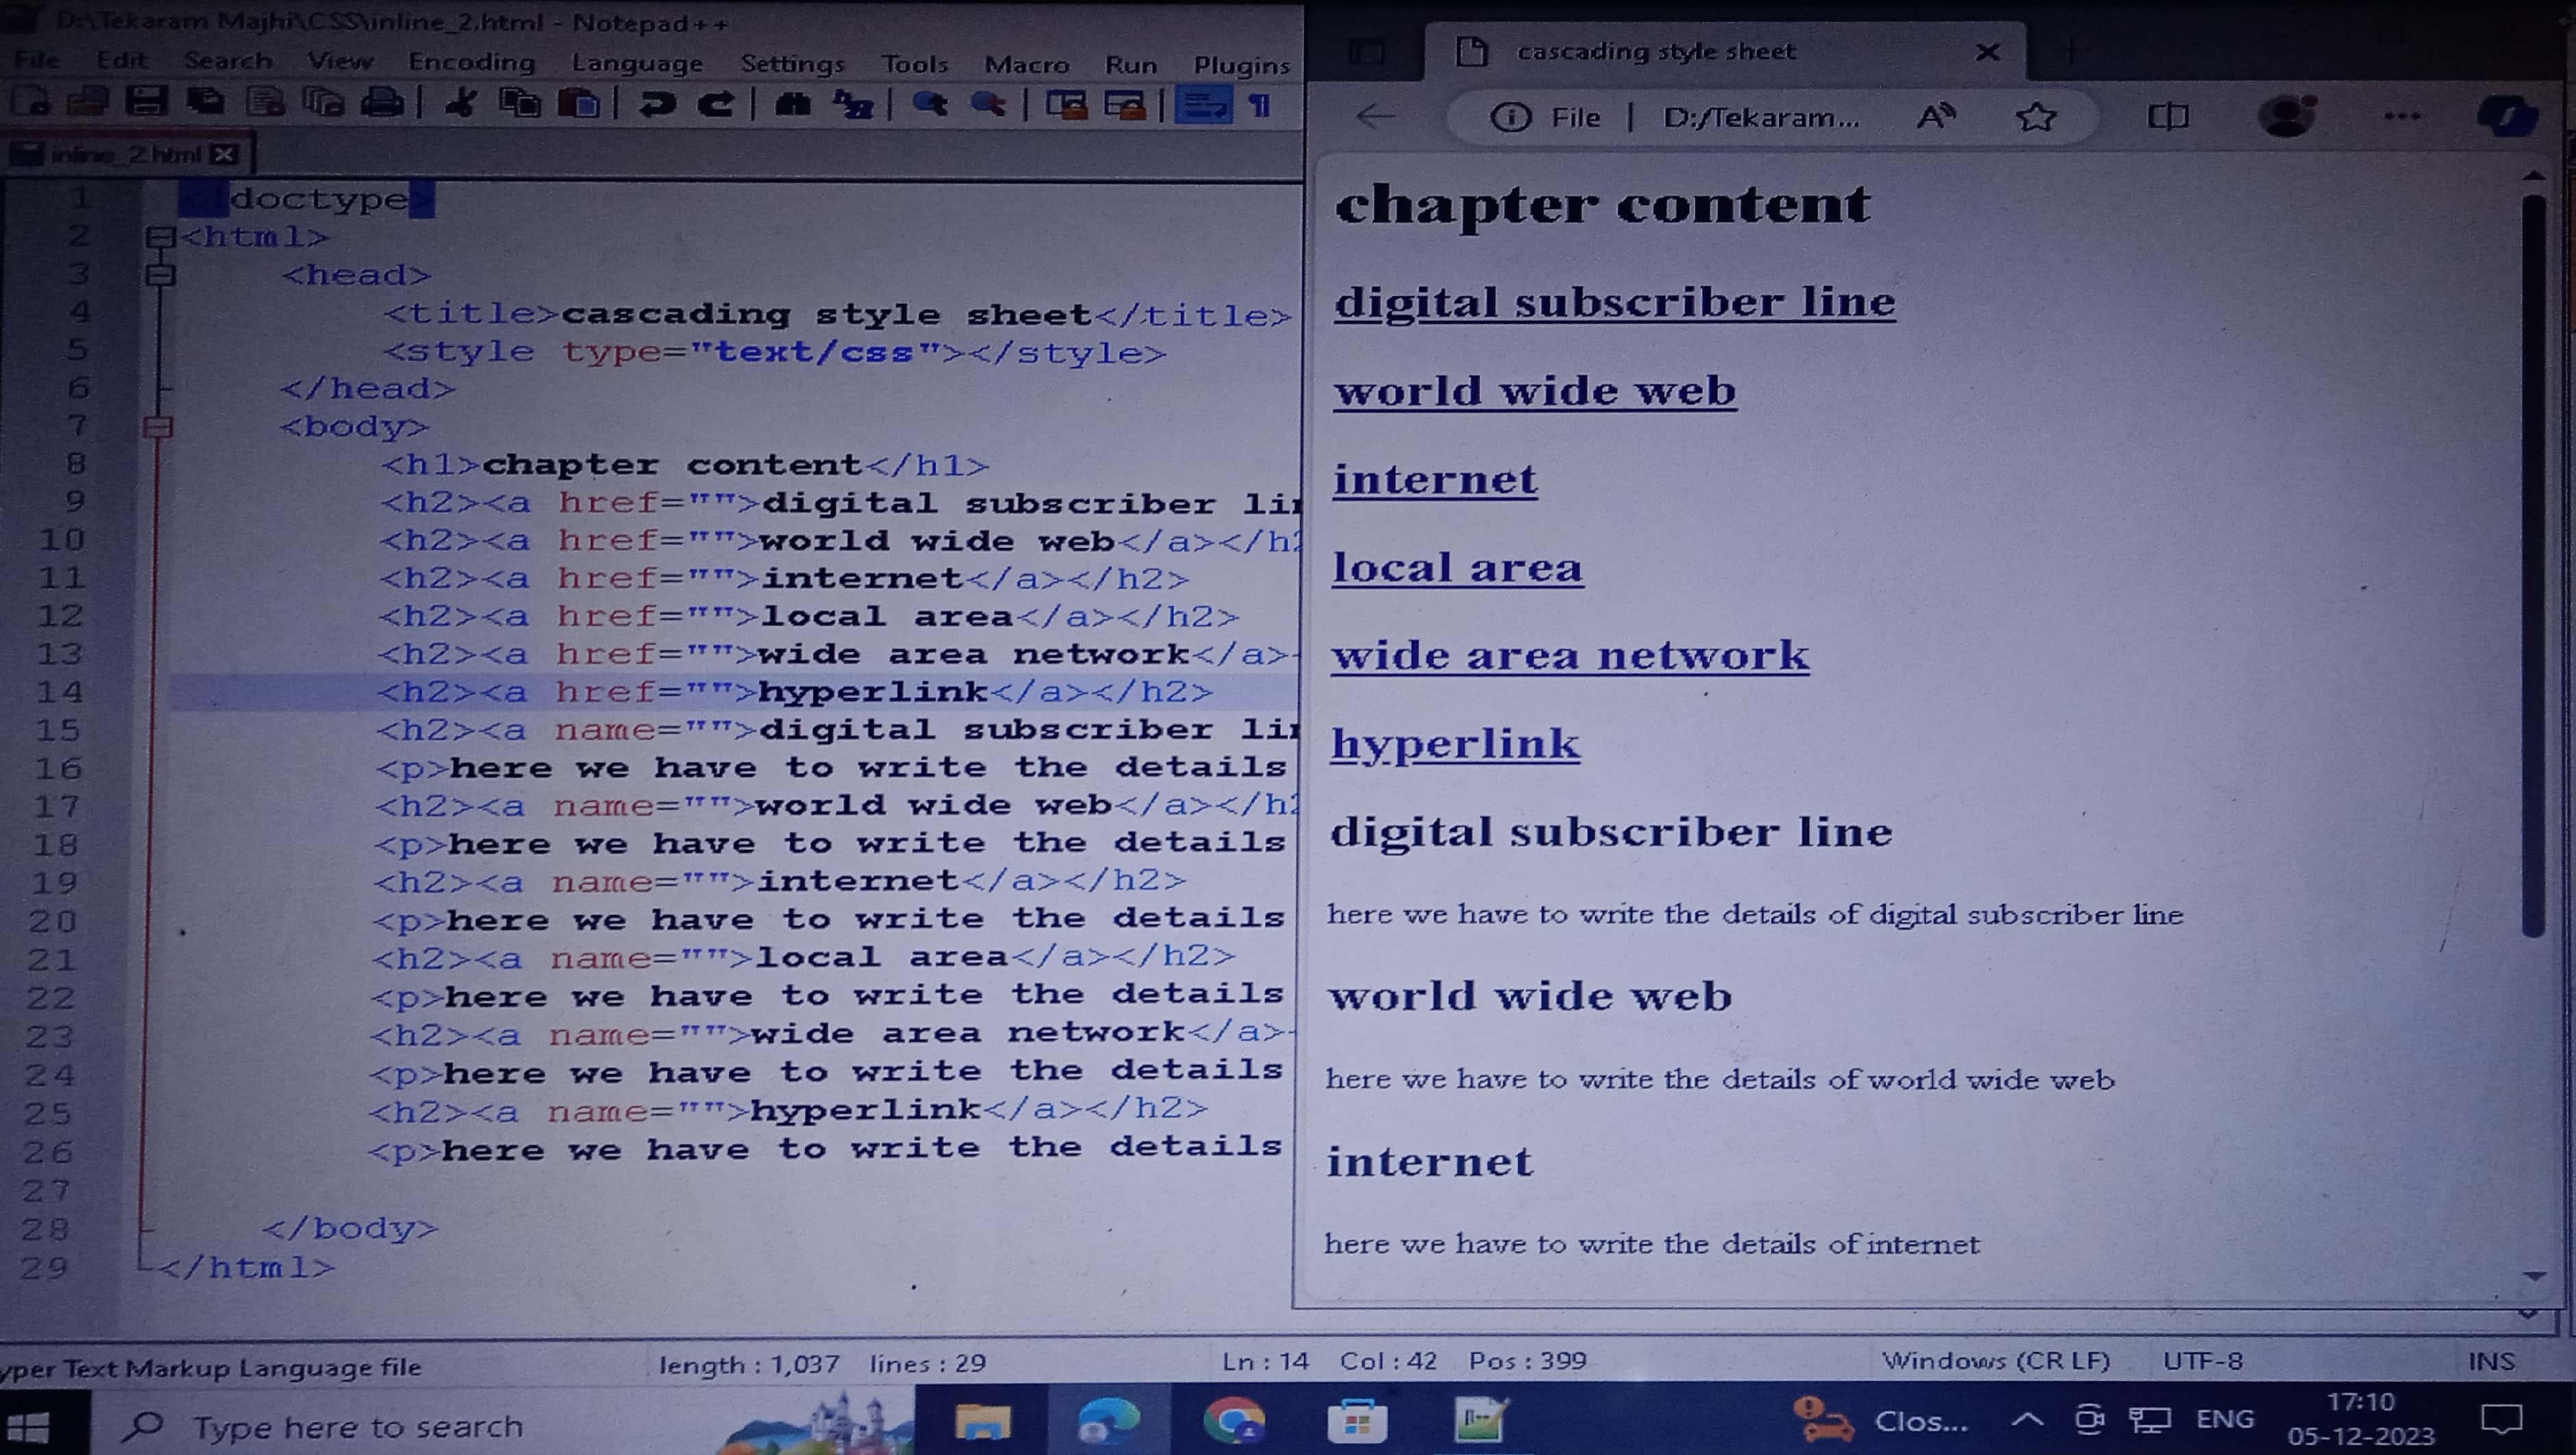Click the Cut scissors icon
Image resolution: width=2576 pixels, height=1455 pixels.
click(461, 103)
